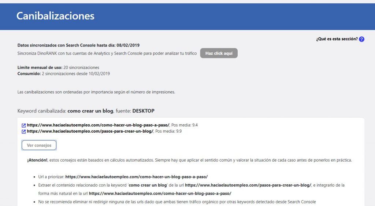Select the keyword 'como crear un blog' in heading
The image size is (375, 206).
click(x=90, y=111)
